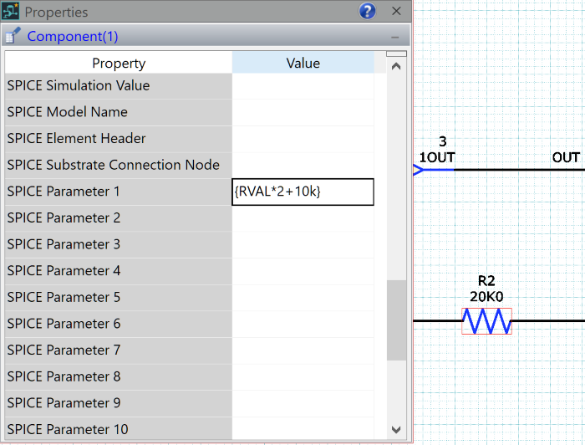The width and height of the screenshot is (585, 445).
Task: Edit the SPICE Parameter 1 value field
Action: [x=303, y=192]
